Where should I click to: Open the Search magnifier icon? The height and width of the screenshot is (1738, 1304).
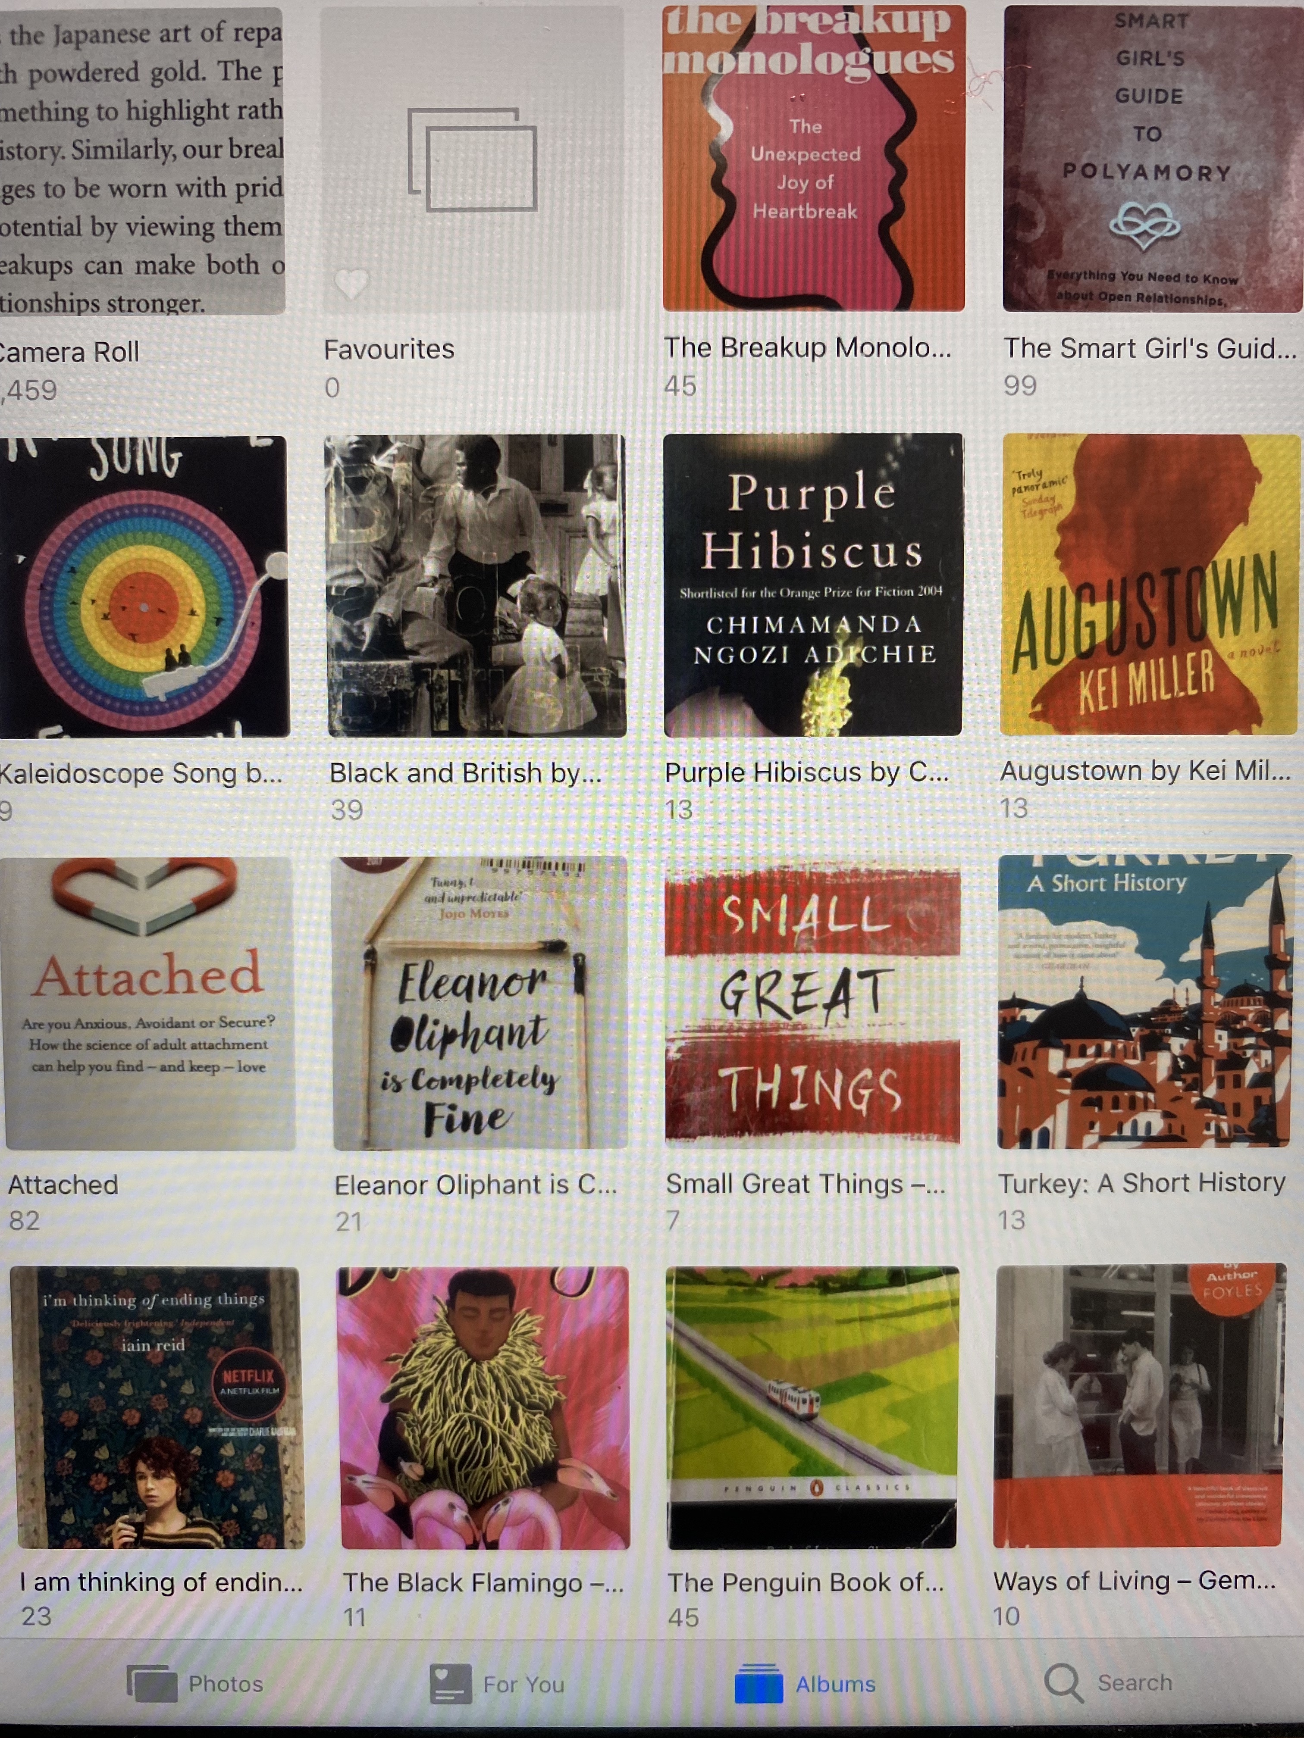pyautogui.click(x=1064, y=1682)
